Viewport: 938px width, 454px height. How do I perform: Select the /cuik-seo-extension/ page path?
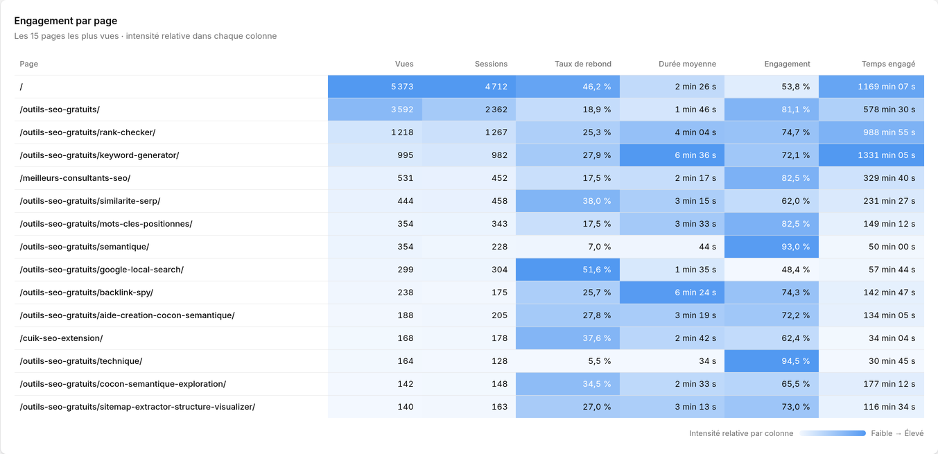(x=61, y=338)
